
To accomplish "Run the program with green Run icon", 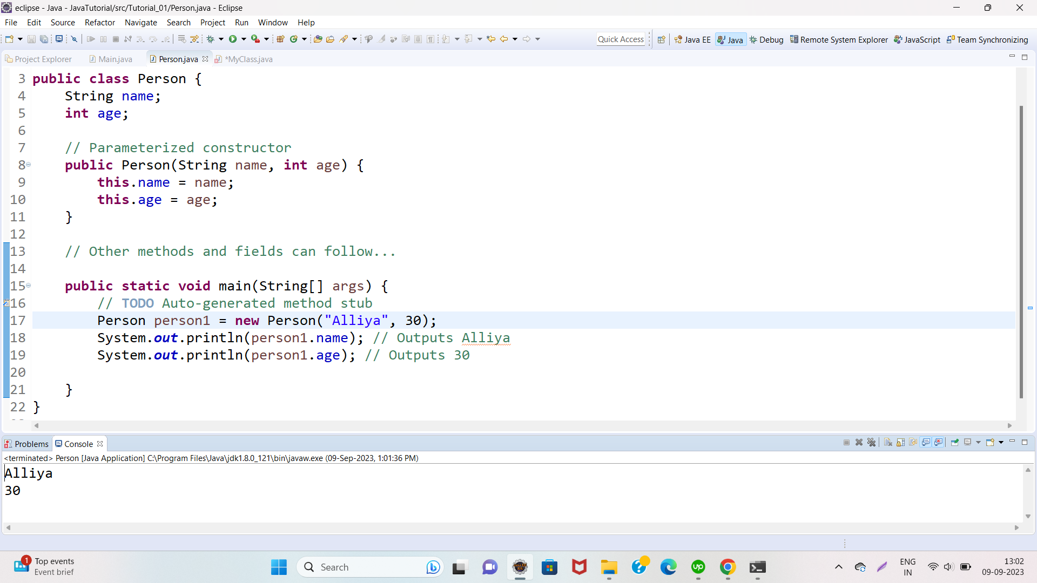I will click(233, 39).
